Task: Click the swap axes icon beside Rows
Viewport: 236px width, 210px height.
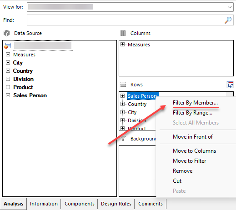Action: tap(230, 85)
